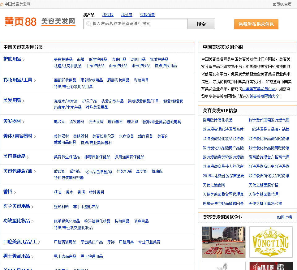Open the 功效型化妆品 category heading
Screen dimensions: 297x270
[x=16, y=221]
